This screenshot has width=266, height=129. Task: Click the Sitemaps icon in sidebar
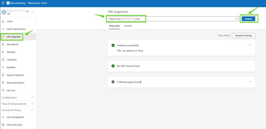(3, 52)
